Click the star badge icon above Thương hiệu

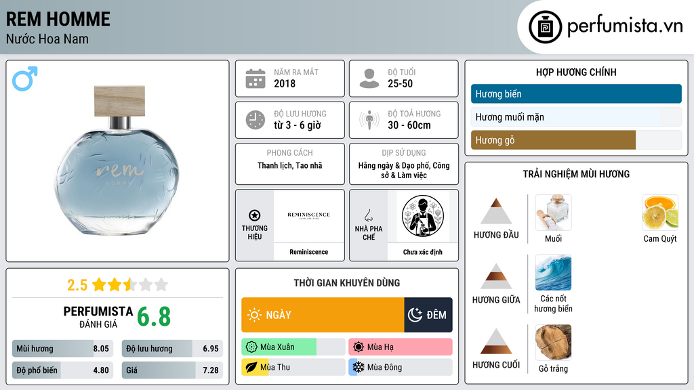coord(255,215)
